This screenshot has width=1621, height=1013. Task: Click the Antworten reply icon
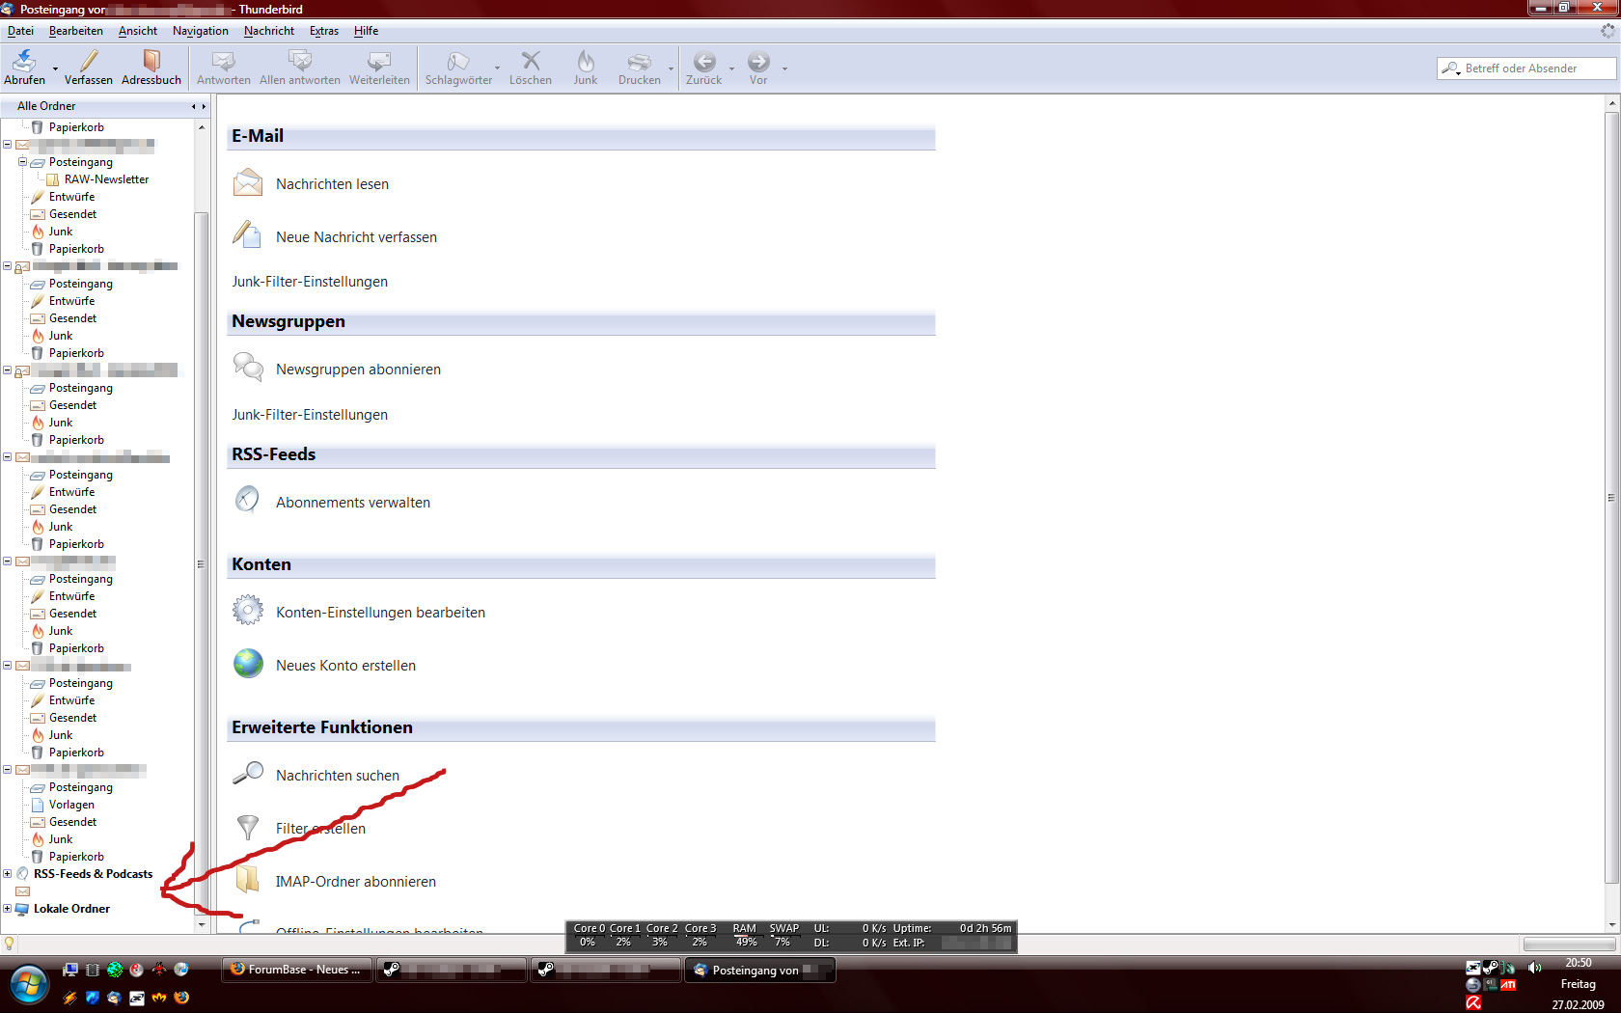point(224,61)
